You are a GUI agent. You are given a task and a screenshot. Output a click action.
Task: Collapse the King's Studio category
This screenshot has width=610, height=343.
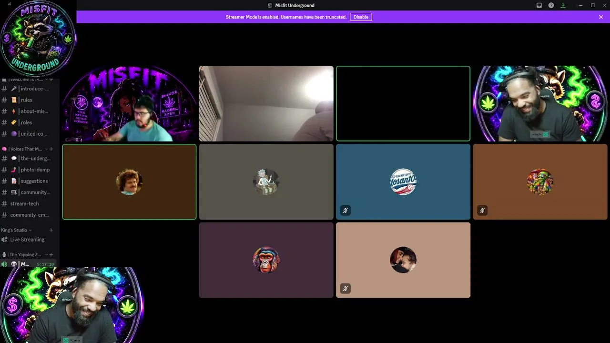click(x=16, y=230)
